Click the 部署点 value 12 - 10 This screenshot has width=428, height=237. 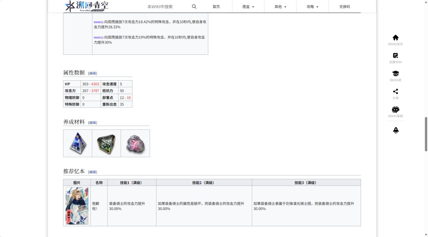(125, 98)
